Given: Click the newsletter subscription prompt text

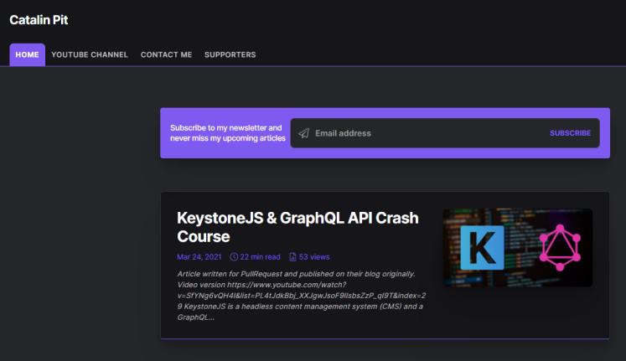Looking at the screenshot, I should [x=228, y=133].
